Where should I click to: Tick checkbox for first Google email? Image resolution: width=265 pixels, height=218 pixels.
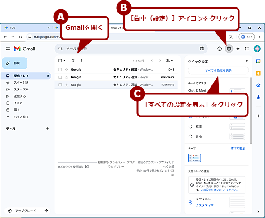pyautogui.click(x=60, y=69)
